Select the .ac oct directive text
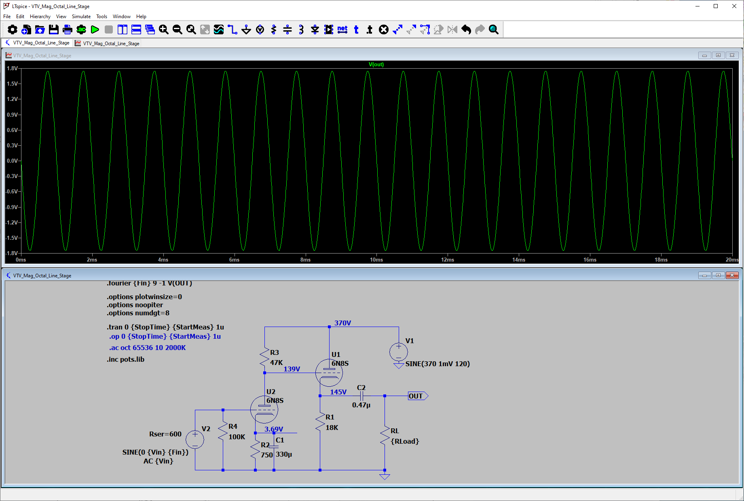744x501 pixels. pos(147,348)
